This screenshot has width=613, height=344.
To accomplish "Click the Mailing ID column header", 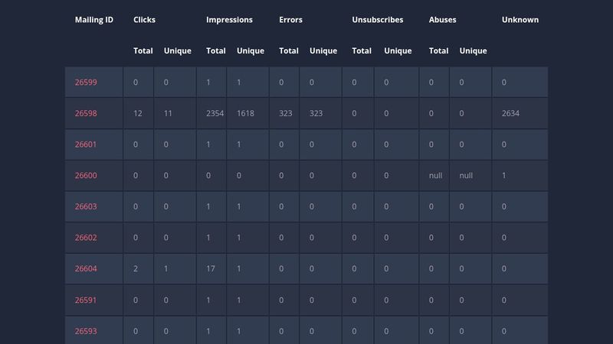I will 93,20.
